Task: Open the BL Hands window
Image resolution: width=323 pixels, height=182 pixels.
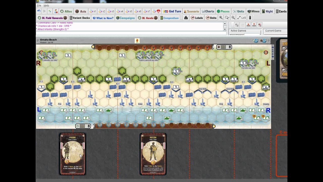Action: 148,18
